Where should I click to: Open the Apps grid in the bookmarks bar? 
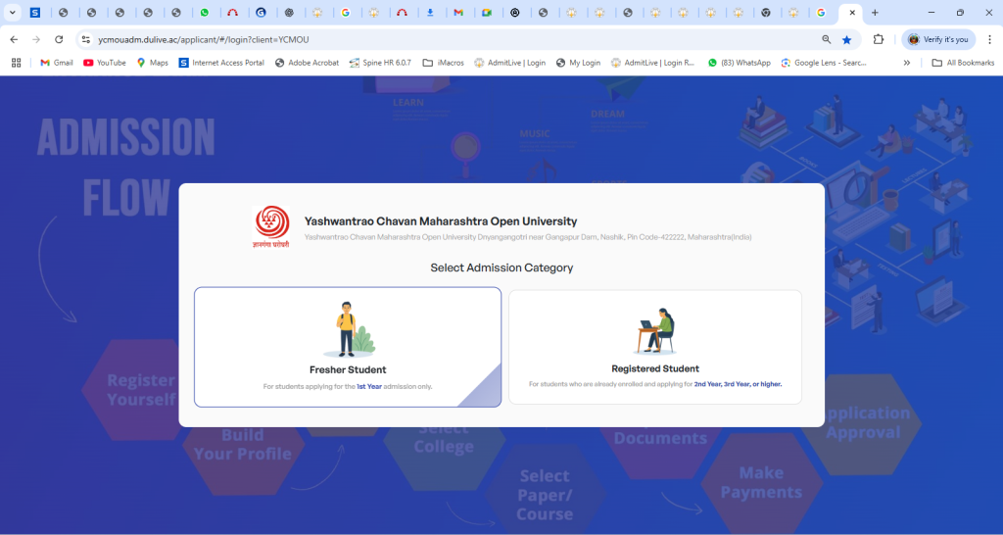[x=16, y=63]
